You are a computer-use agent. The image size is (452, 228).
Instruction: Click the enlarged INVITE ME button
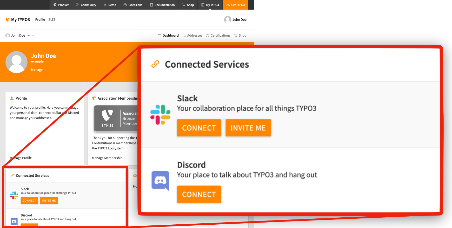click(x=248, y=128)
